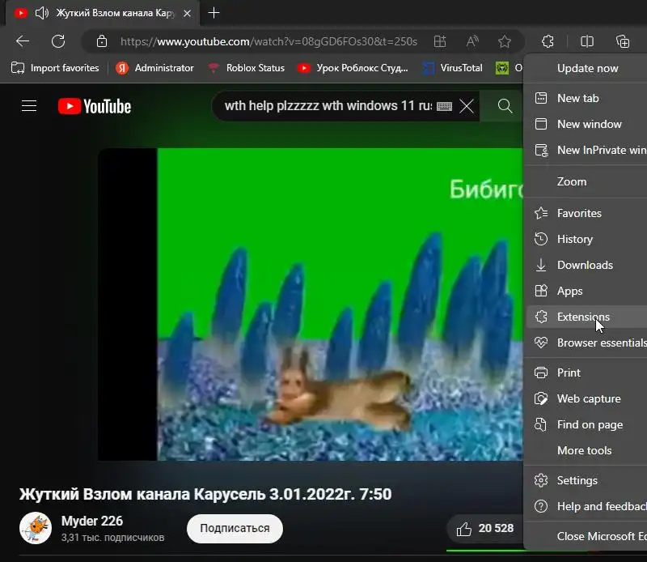
Task: Open Settings from the Edge menu
Action: pos(587,480)
